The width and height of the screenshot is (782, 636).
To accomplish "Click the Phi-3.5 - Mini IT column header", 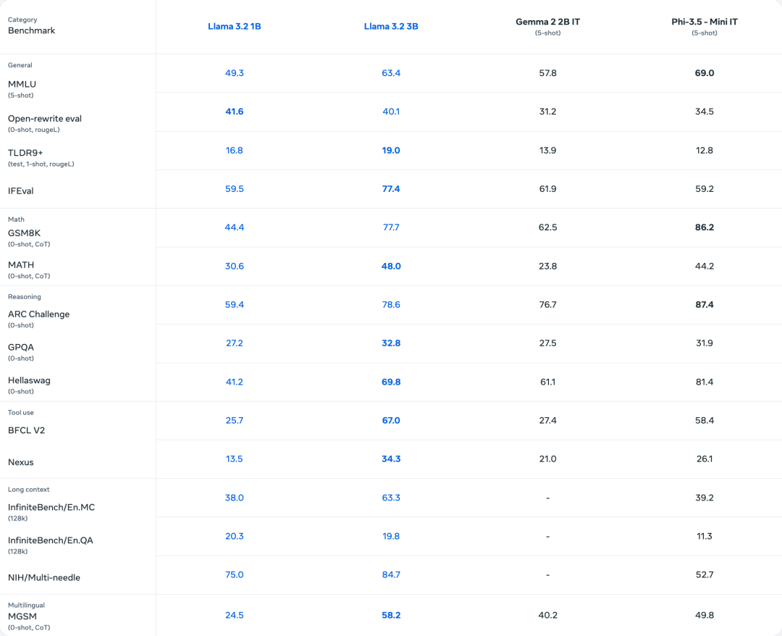I will pos(705,22).
